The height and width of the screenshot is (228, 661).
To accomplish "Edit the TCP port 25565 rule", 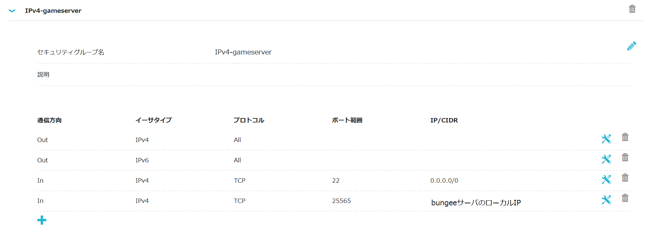I will click(606, 200).
